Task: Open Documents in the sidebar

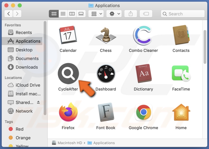Action: point(22,58)
